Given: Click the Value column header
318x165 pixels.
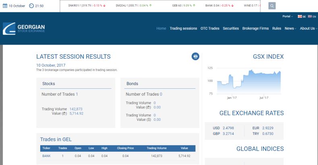Looking at the screenshot, I should coord(184,148).
